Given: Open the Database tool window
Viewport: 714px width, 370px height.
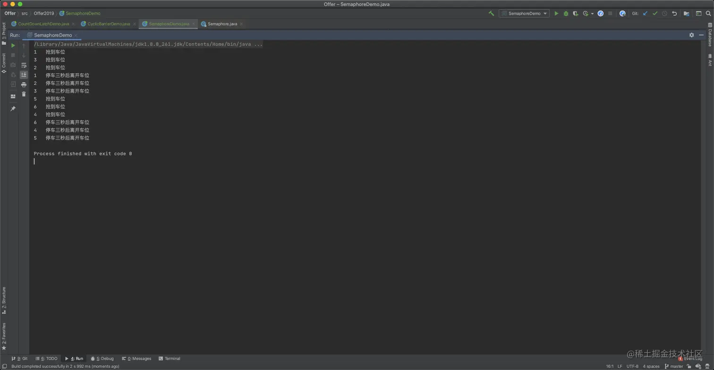Looking at the screenshot, I should pyautogui.click(x=710, y=34).
